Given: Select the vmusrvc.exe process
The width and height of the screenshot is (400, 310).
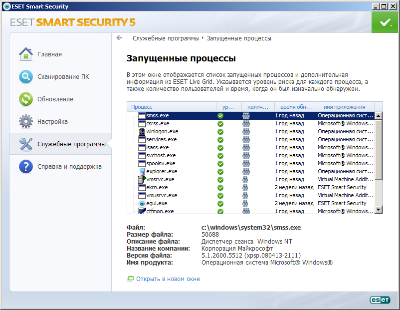Looking at the screenshot, I should click(251, 195).
